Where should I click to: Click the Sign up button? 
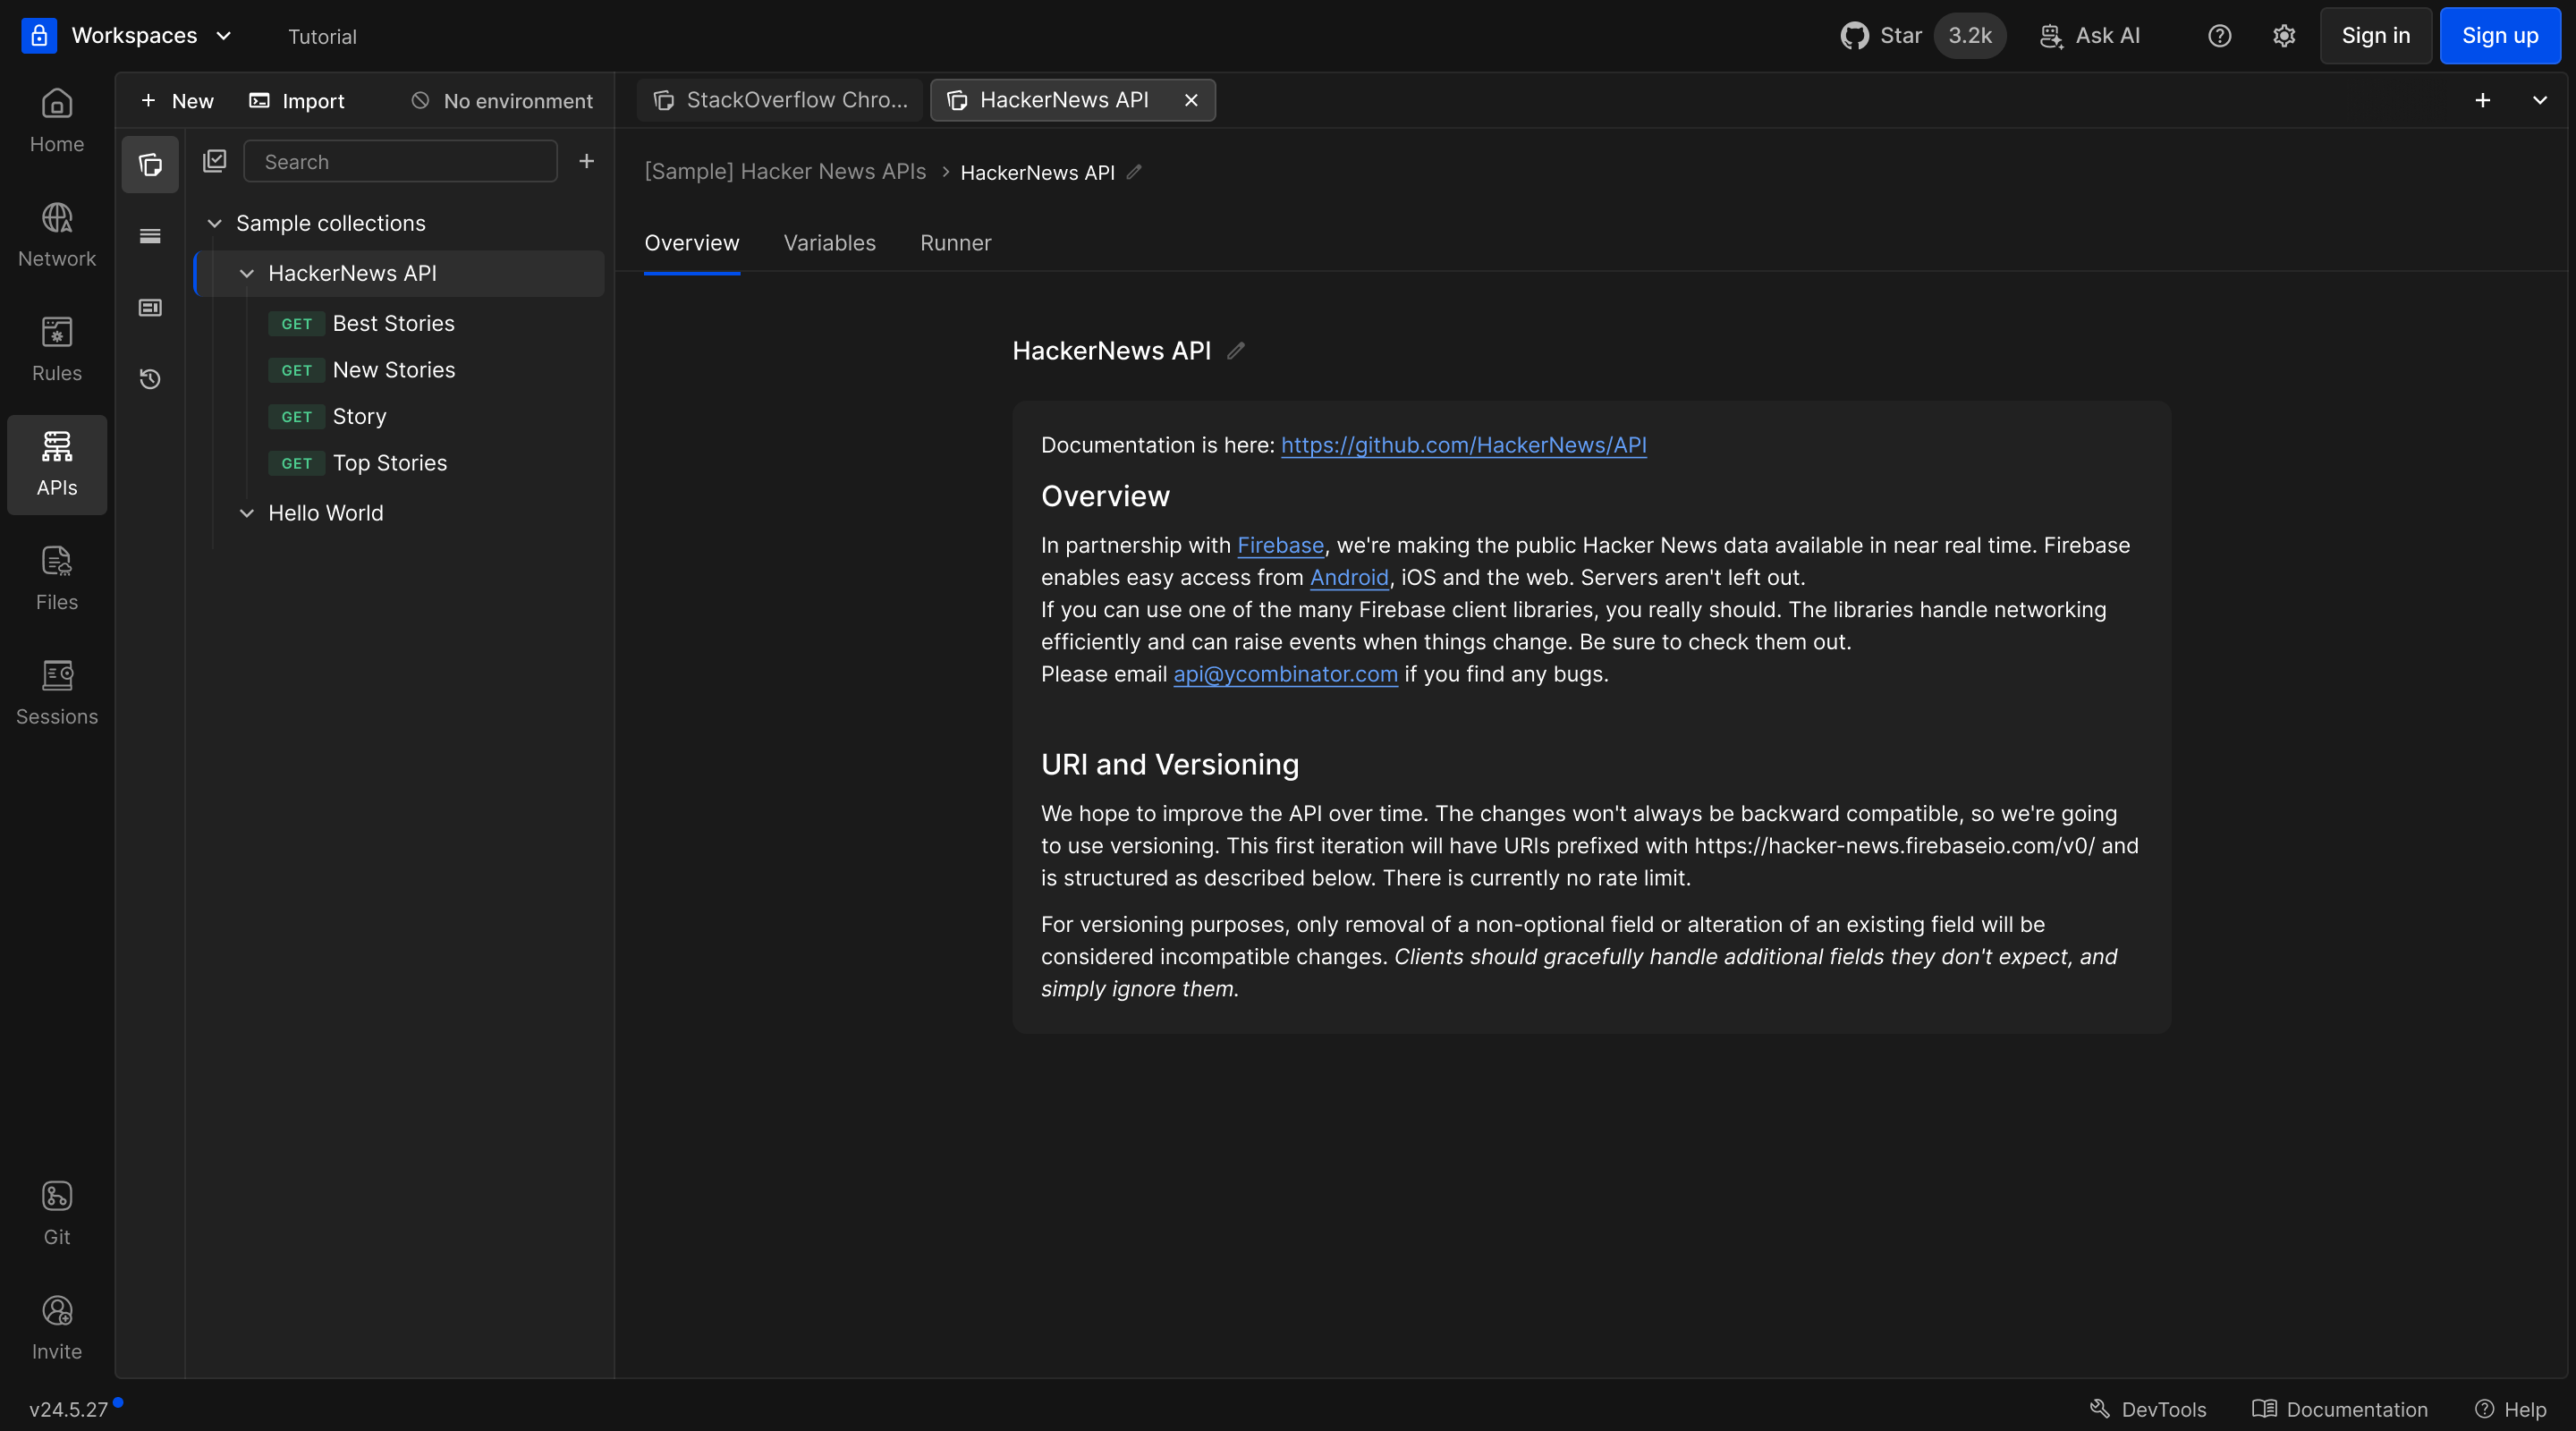coord(2499,36)
